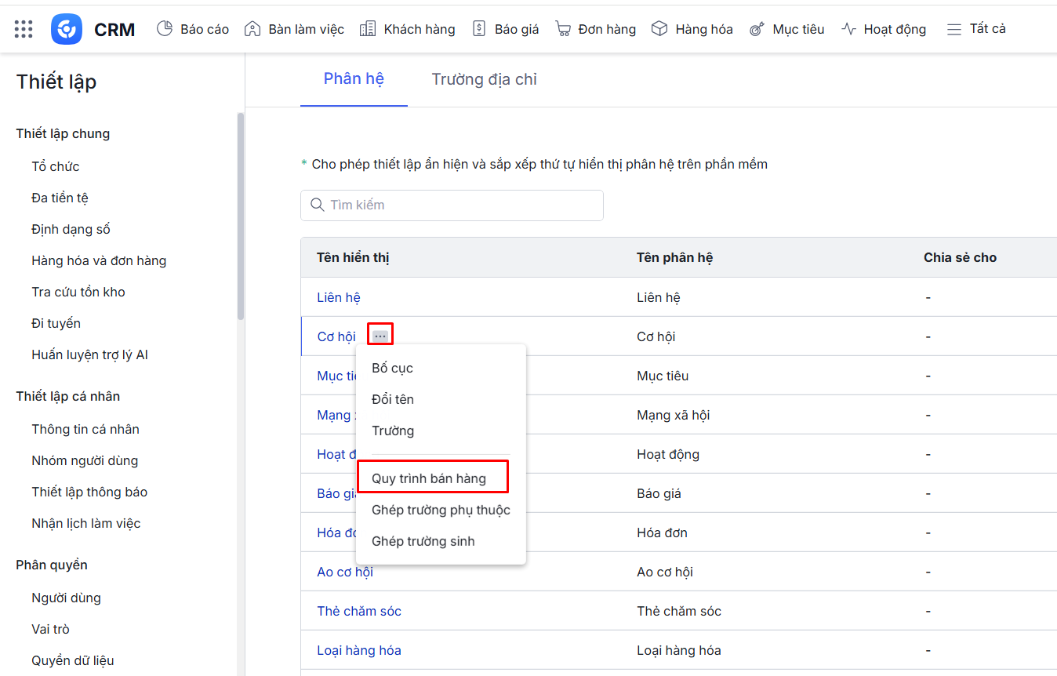The image size is (1057, 676).
Task: Switch to Trường địa chỉ tab
Action: (x=484, y=79)
